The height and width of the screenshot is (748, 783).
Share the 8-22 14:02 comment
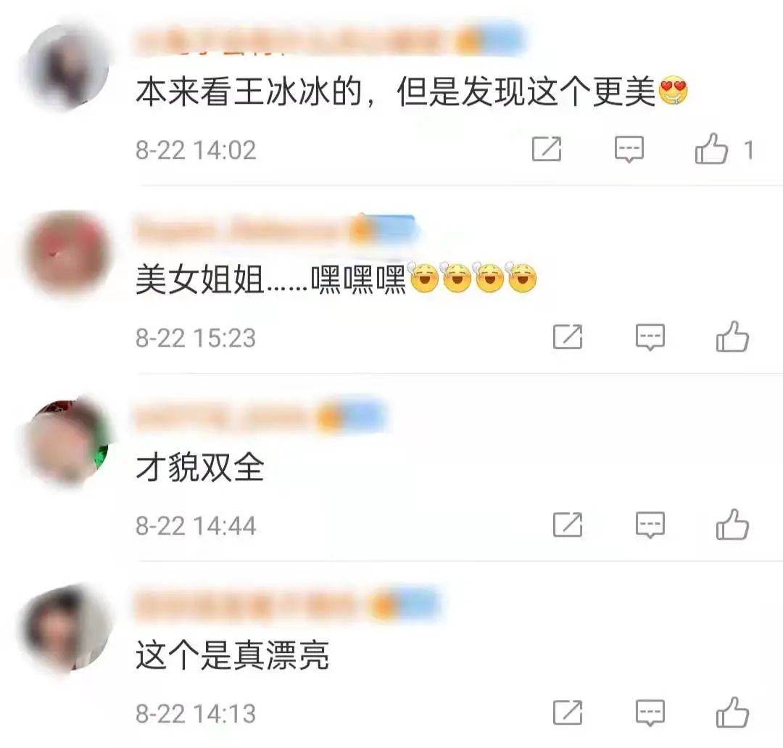[547, 149]
